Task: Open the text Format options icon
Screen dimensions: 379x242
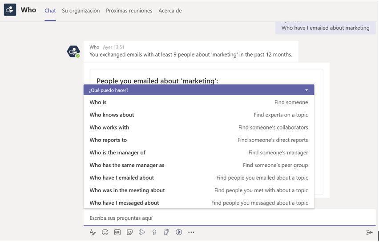Action: click(93, 232)
